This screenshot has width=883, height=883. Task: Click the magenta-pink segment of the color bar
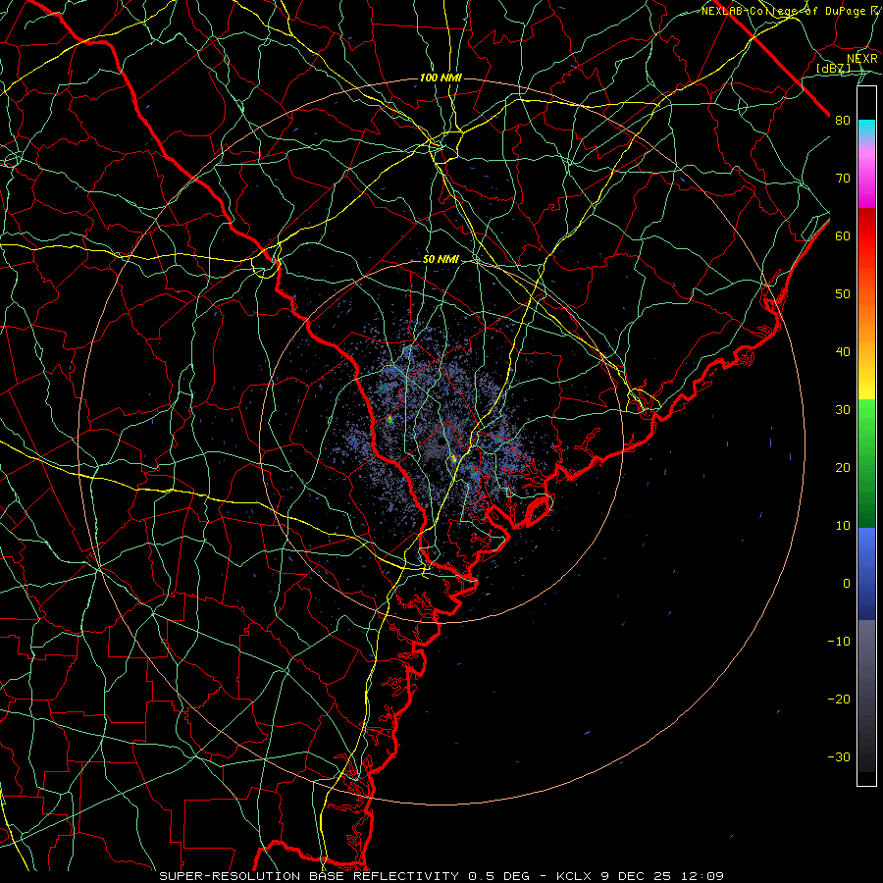[866, 175]
